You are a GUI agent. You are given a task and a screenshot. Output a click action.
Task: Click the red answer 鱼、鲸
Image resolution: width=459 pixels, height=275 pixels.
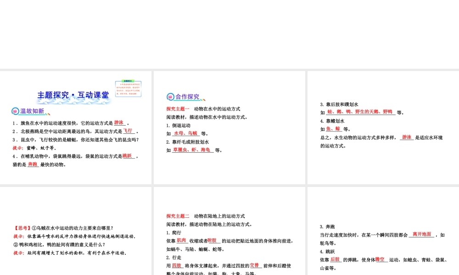(x=333, y=129)
